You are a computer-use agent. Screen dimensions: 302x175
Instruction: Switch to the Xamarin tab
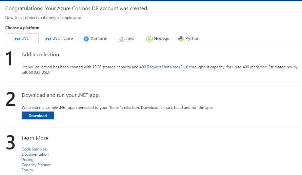point(95,39)
